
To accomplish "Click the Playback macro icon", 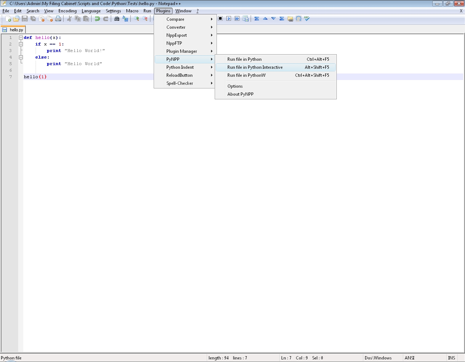I will click(x=229, y=19).
